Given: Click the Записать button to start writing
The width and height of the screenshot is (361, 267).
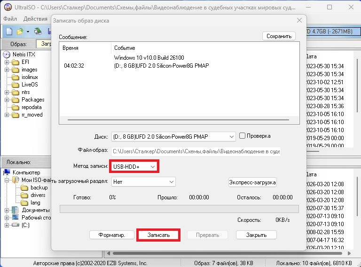Looking at the screenshot, I should pos(158,235).
